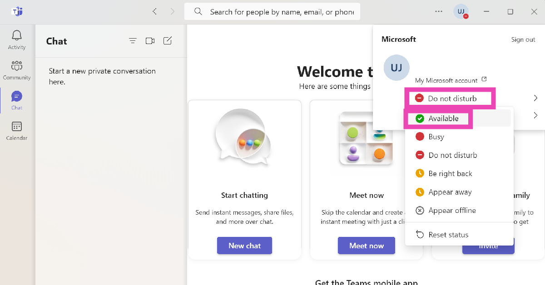Screen dimensions: 545x285
Task: Click Reset status option
Action: click(x=448, y=235)
